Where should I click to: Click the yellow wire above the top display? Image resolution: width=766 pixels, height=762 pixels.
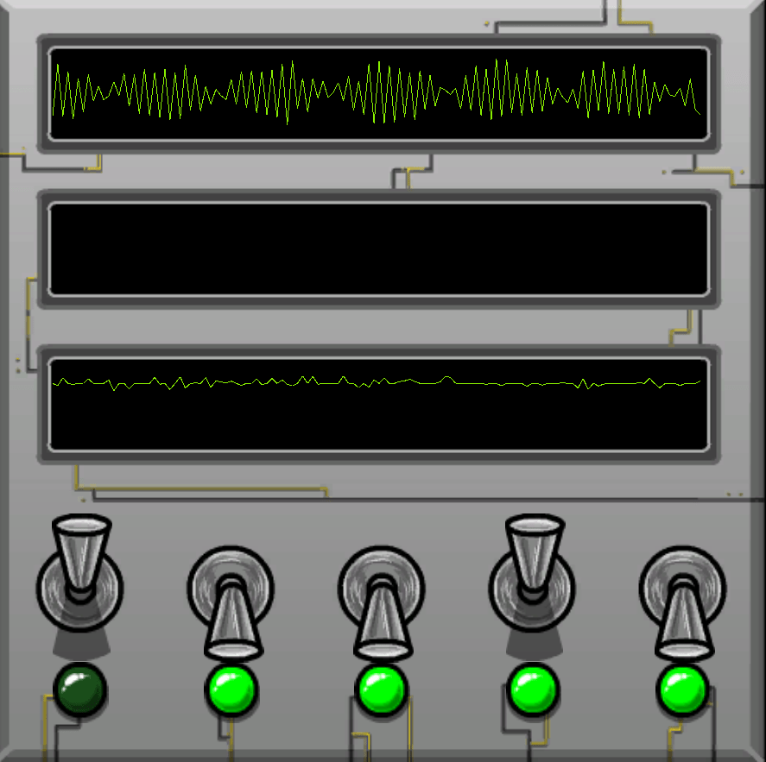click(x=635, y=23)
